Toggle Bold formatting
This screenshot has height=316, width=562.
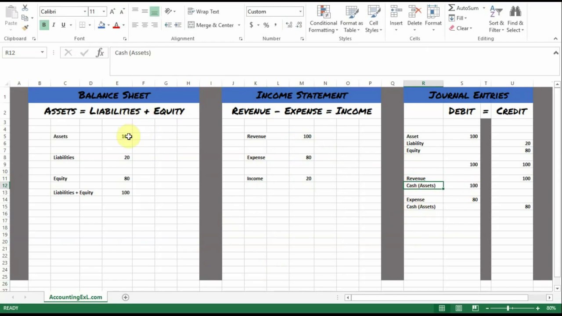click(44, 25)
